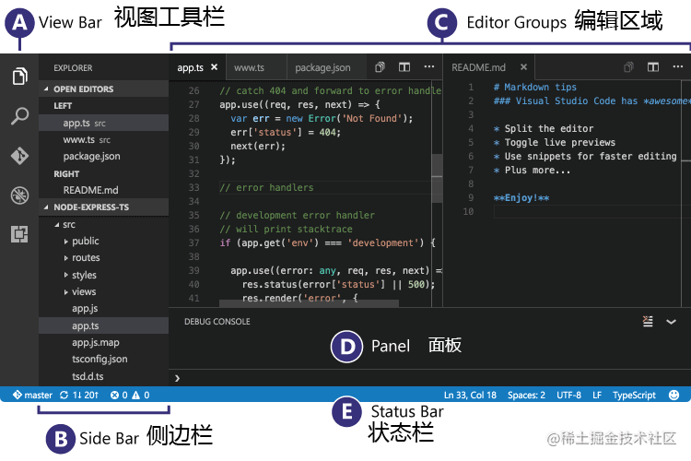Switch to the package.json tab
This screenshot has height=461, width=691.
pyautogui.click(x=322, y=67)
